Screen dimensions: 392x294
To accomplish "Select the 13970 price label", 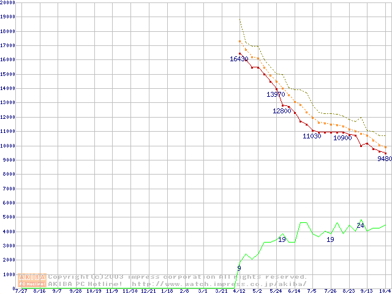I will pyautogui.click(x=276, y=94).
